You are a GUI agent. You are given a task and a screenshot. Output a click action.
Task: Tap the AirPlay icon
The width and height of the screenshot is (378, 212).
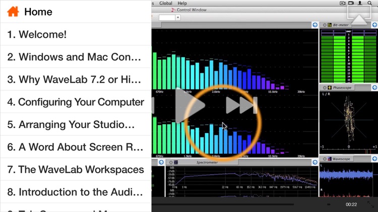click(359, 15)
